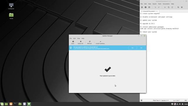Open the File menu in Update Manager
This screenshot has height=106, width=188.
(x=70, y=38)
